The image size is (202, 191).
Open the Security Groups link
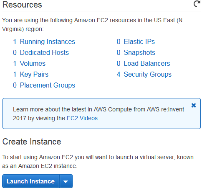[x=148, y=74]
